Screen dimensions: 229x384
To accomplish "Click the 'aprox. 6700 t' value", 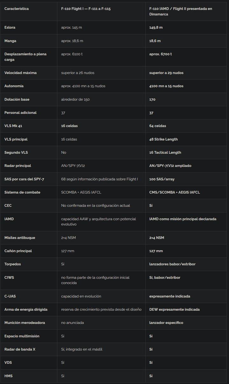I will point(161,54).
